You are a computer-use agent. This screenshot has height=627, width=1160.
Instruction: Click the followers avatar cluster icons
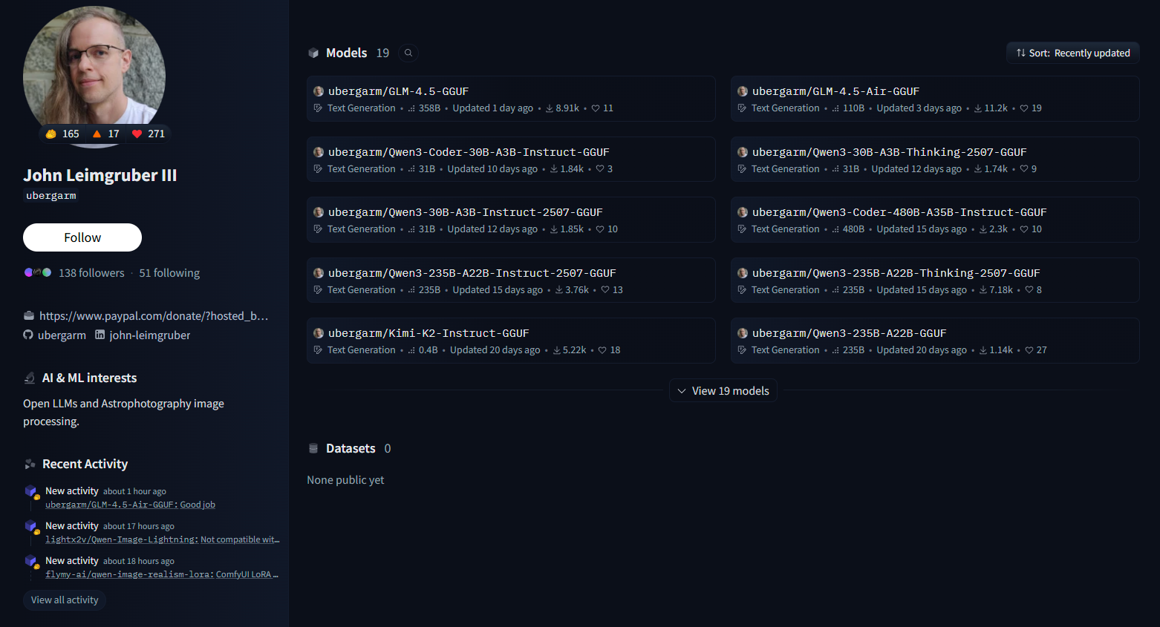point(38,272)
